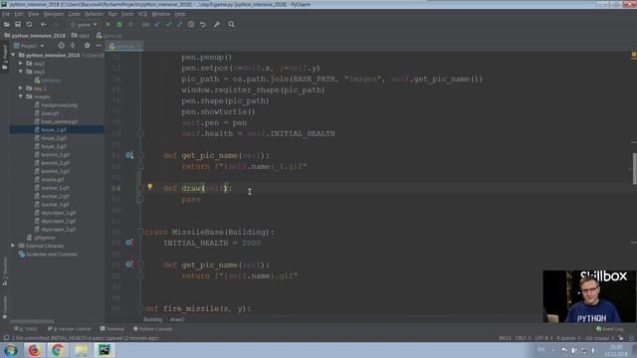The width and height of the screenshot is (637, 358).
Task: Start debugging with the green bug icon
Action: (119, 24)
